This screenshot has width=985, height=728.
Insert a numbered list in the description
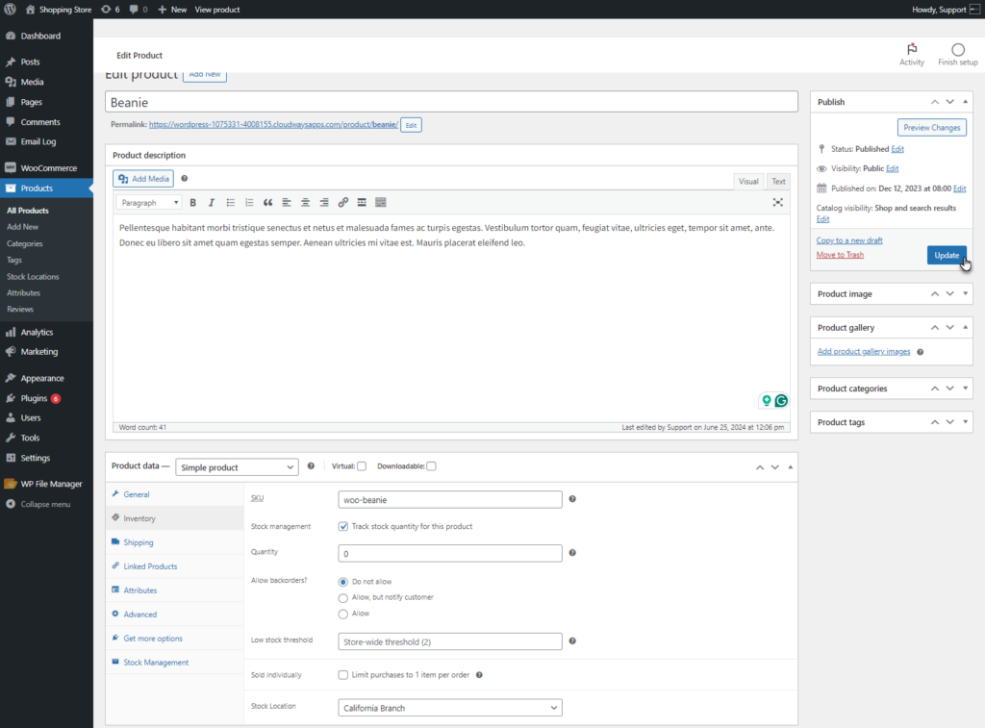pos(249,202)
